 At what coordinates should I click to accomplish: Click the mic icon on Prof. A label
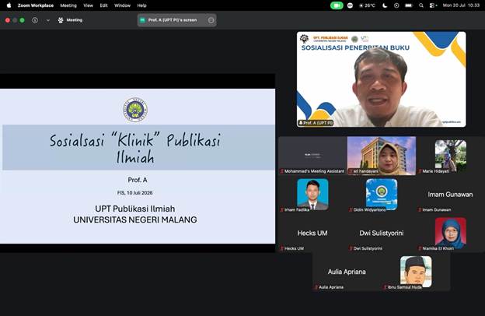coord(300,123)
